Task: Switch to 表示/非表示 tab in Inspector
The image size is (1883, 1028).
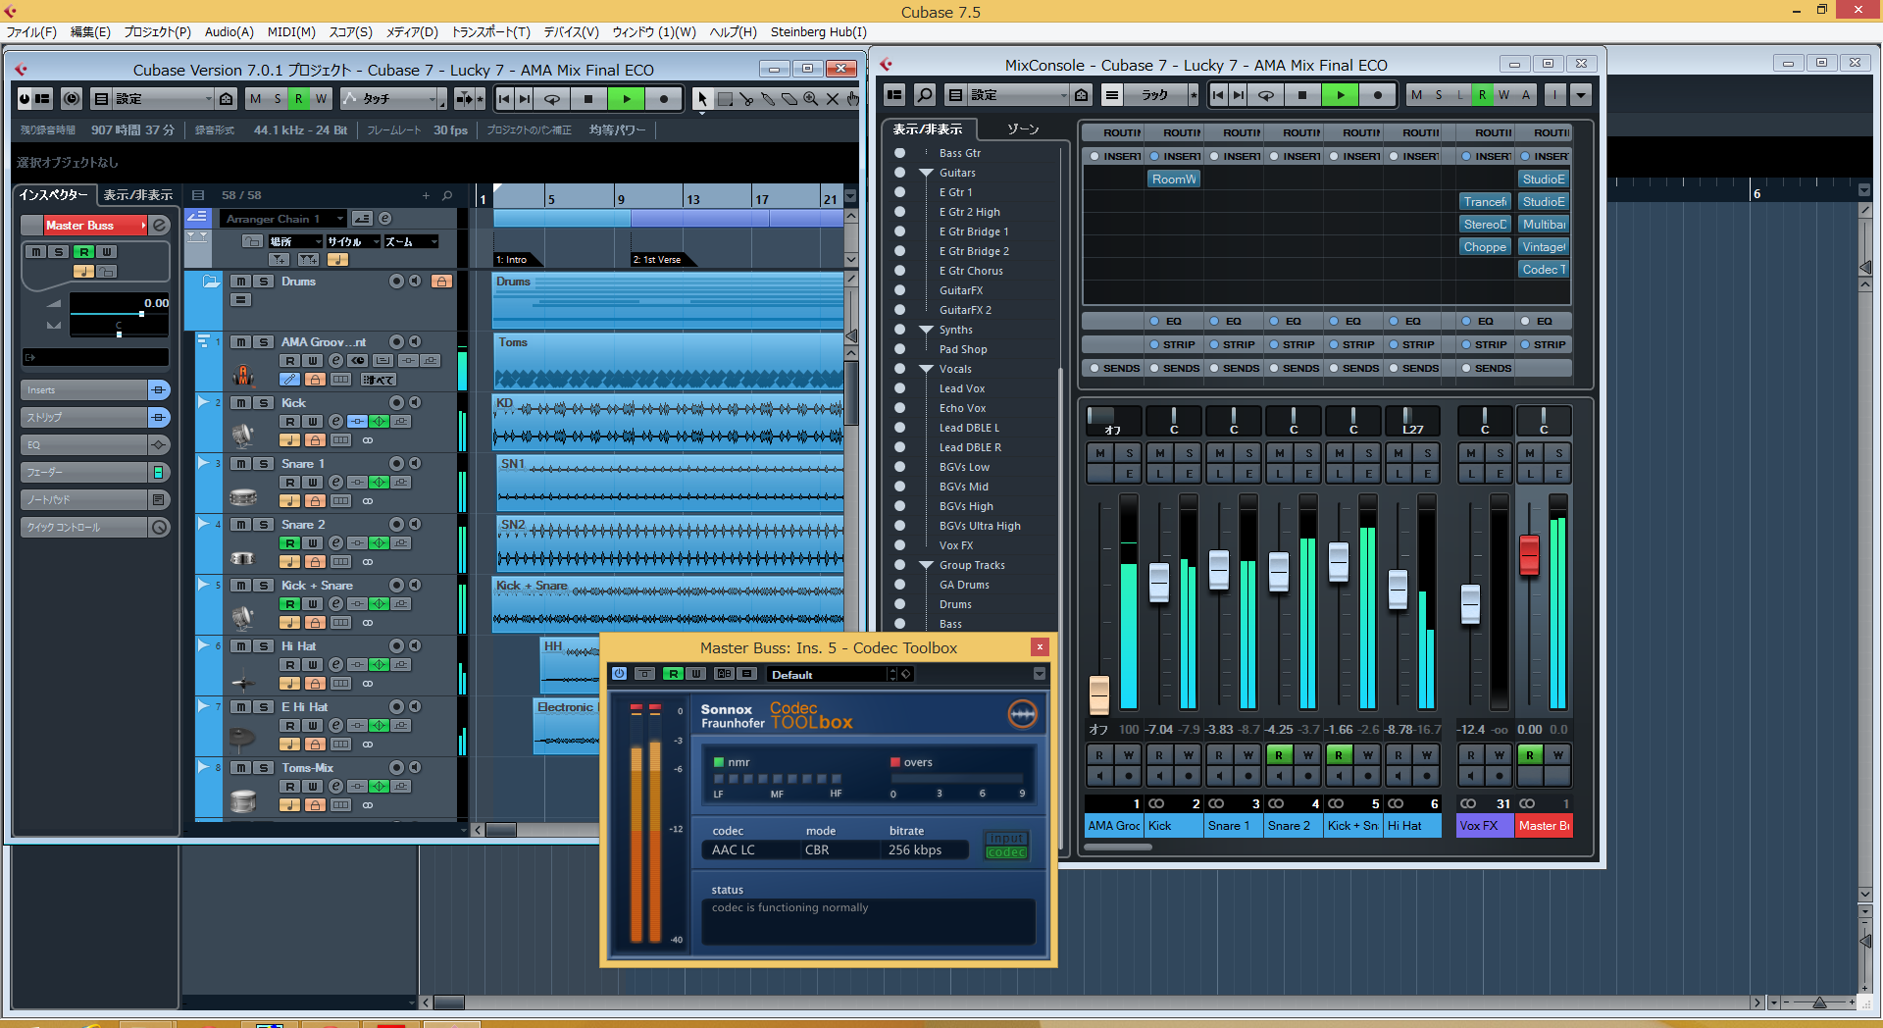Action: [x=138, y=195]
